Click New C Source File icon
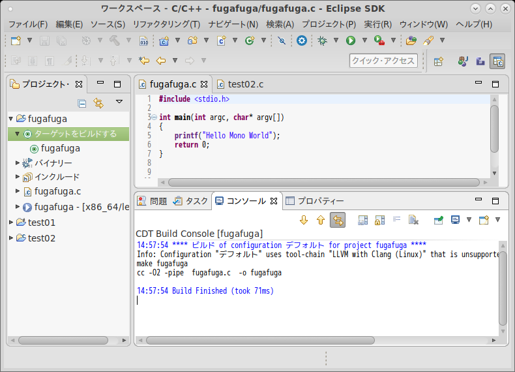515x372 pixels. (x=222, y=40)
